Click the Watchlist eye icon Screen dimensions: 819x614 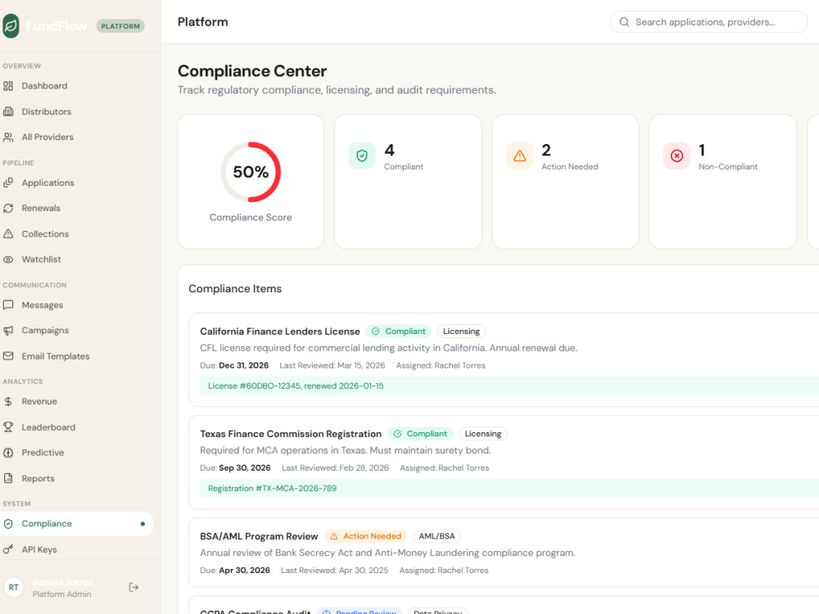coord(8,259)
